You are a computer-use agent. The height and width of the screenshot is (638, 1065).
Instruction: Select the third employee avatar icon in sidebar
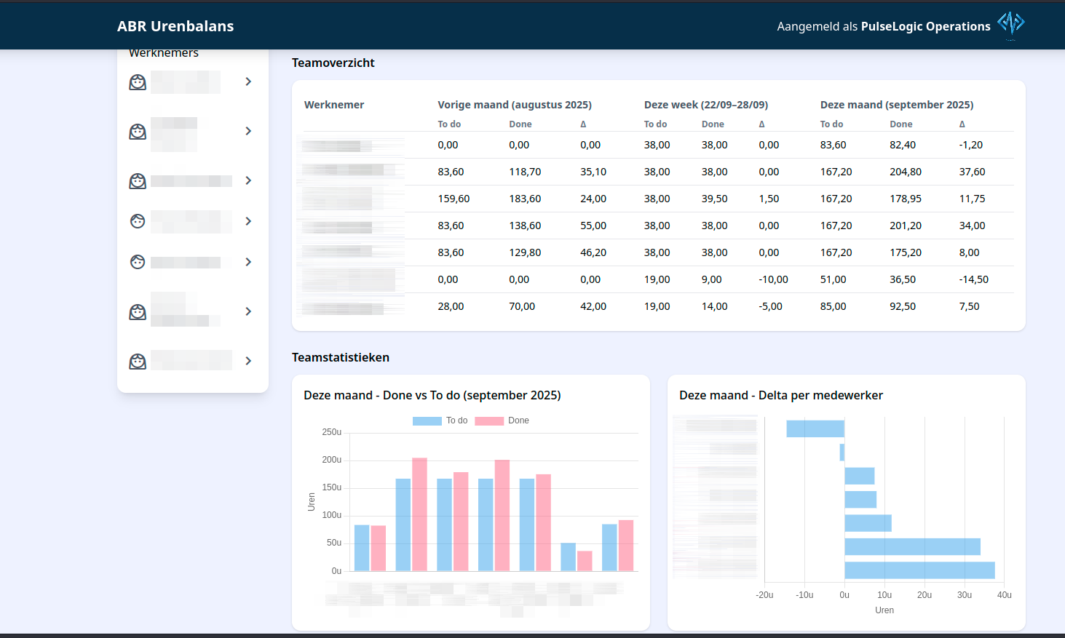(x=138, y=181)
